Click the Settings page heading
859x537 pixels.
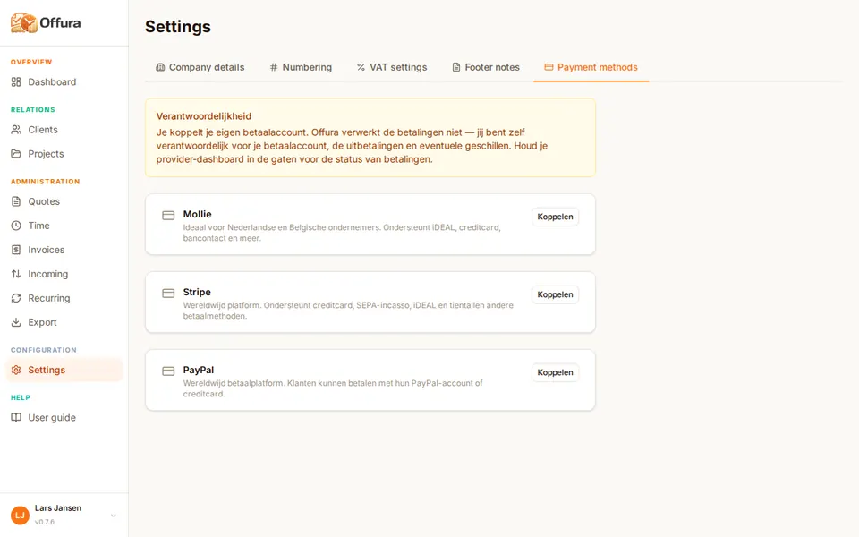178,26
